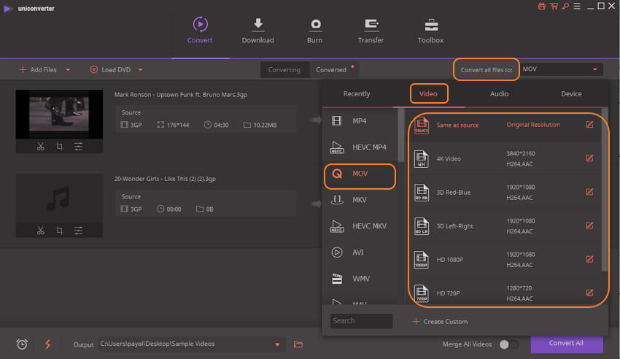Choose Same as source preset
620x359 pixels.
tap(504, 125)
